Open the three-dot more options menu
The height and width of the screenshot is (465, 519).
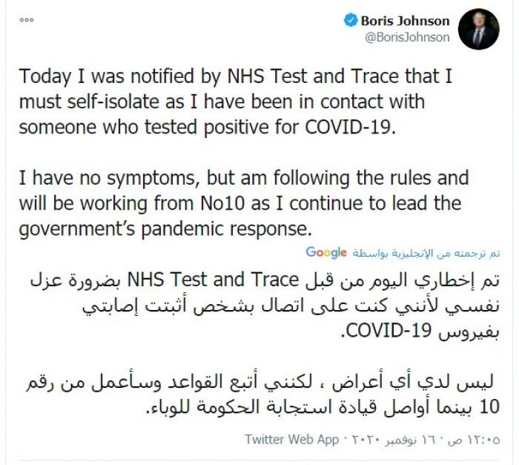point(26,22)
